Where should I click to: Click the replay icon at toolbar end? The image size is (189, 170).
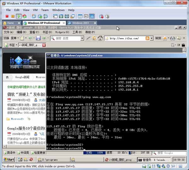[107, 16]
